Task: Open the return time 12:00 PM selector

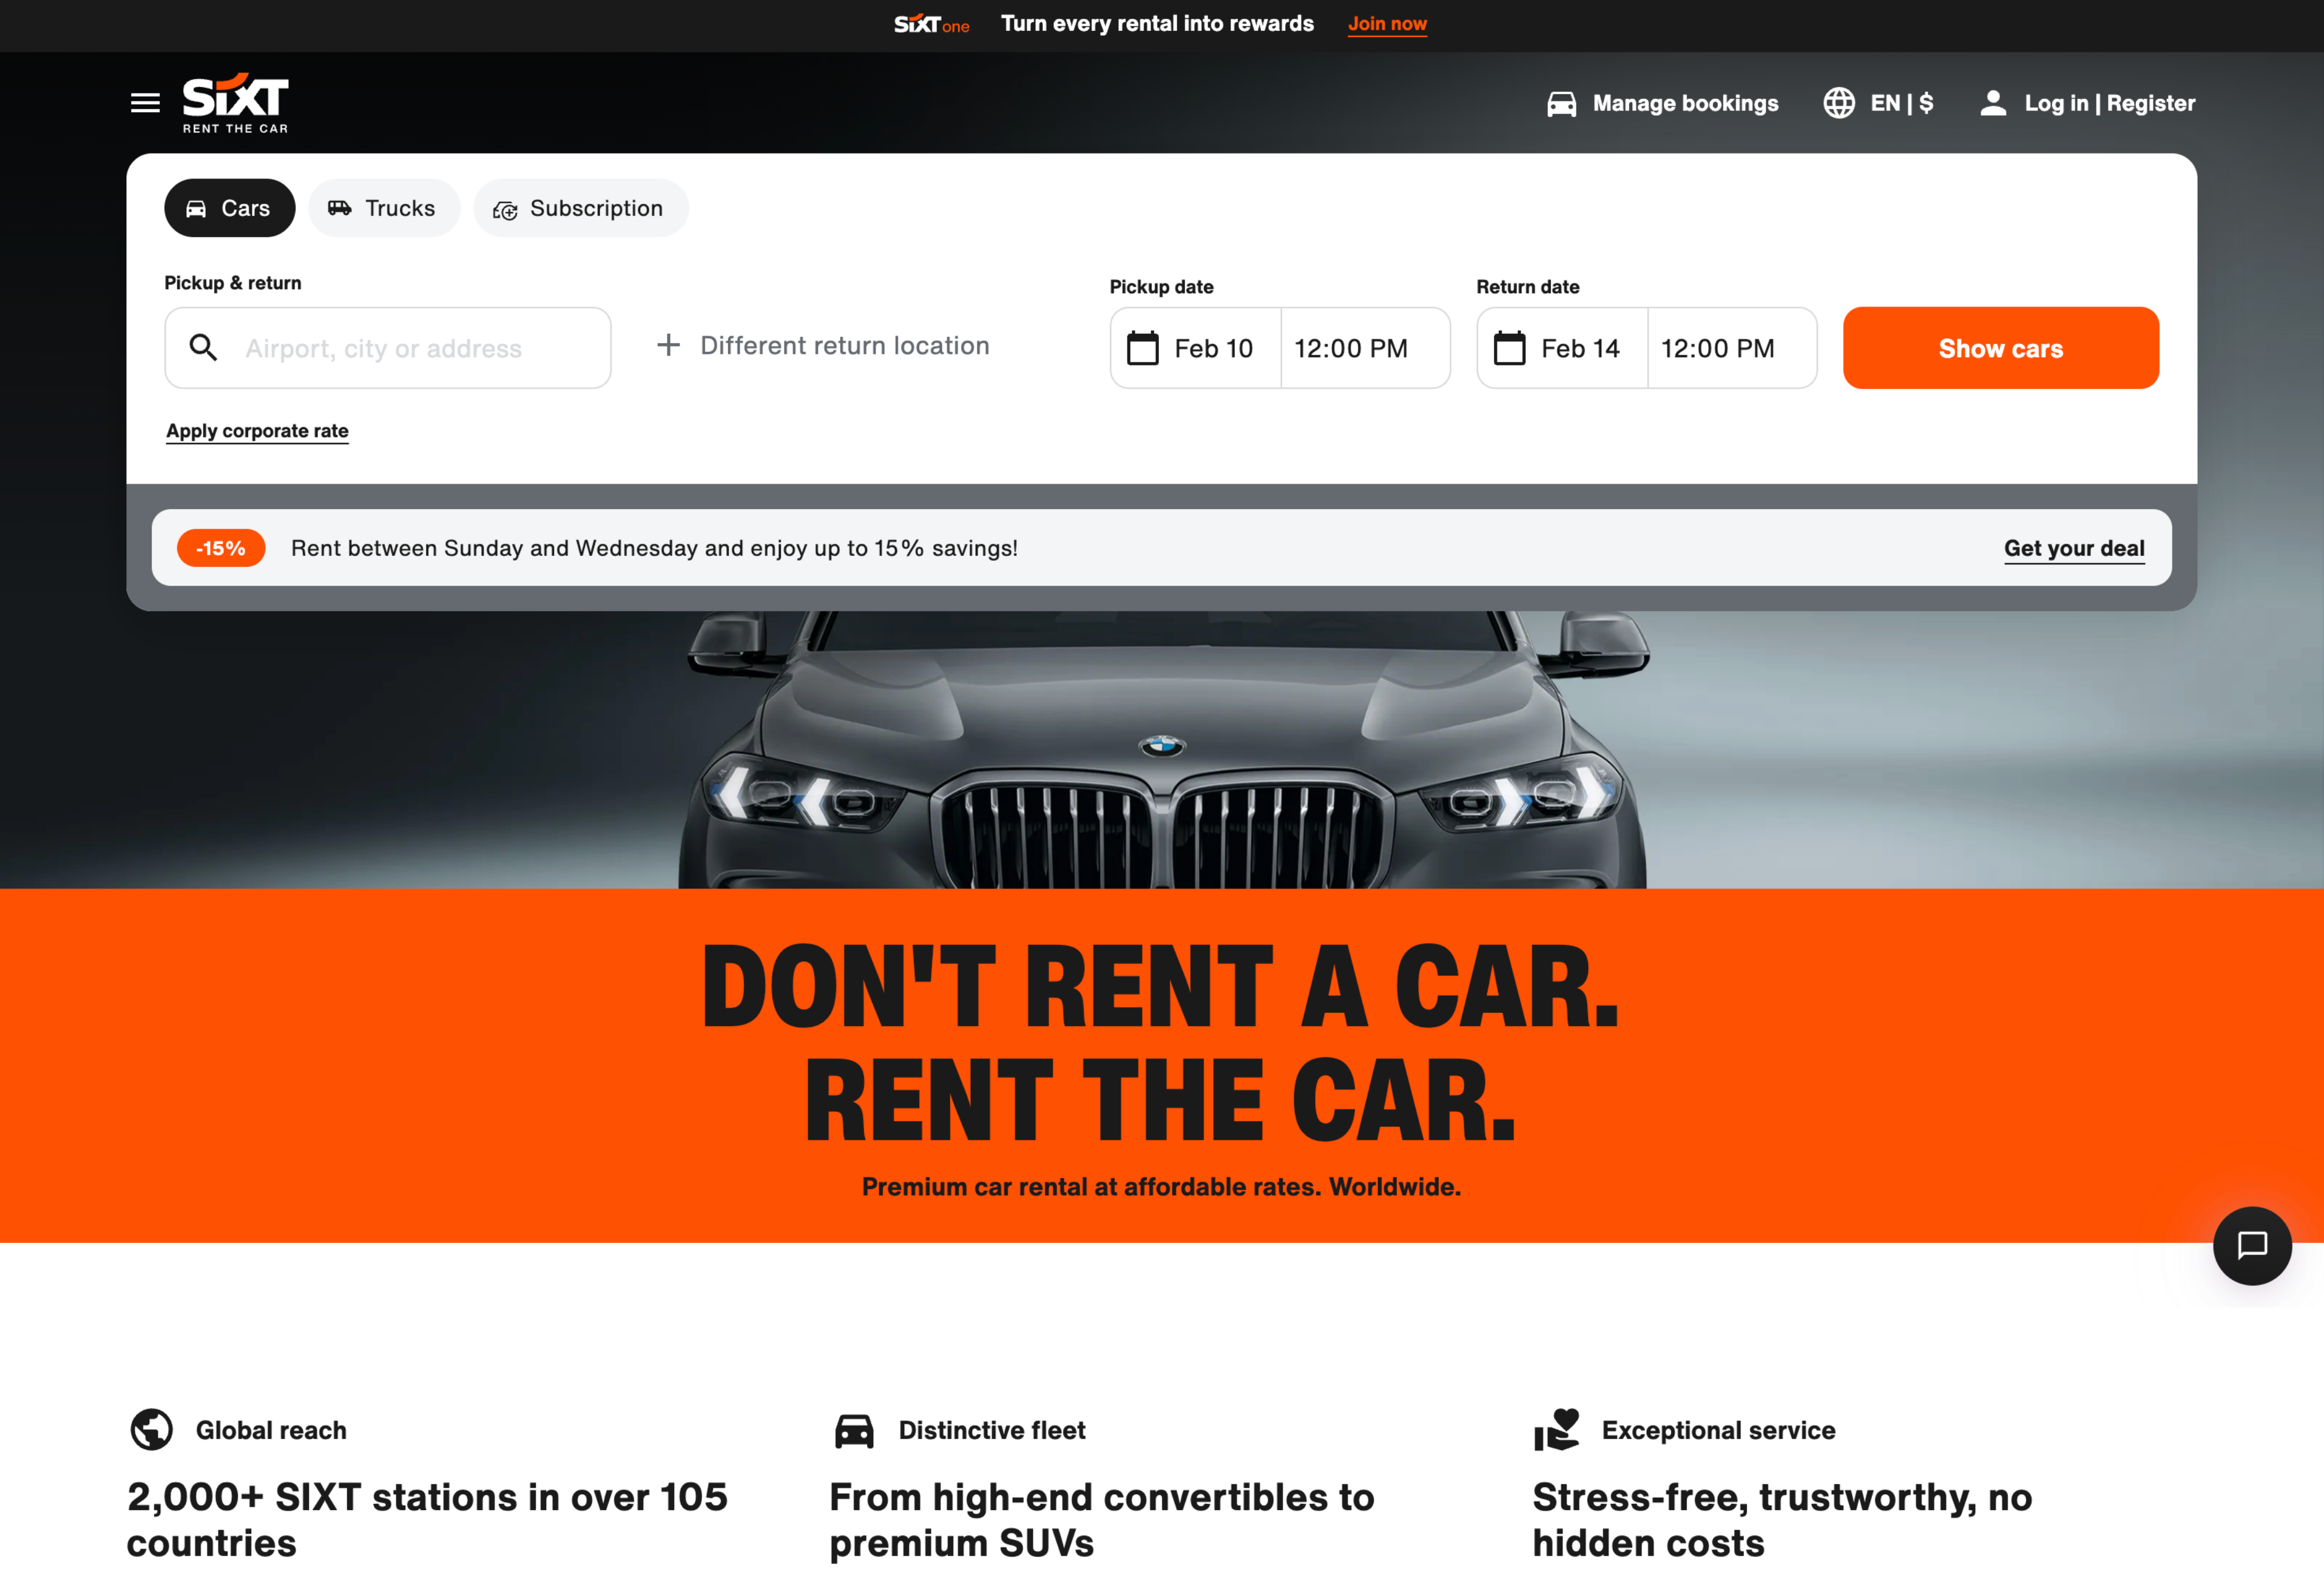Action: point(1731,348)
